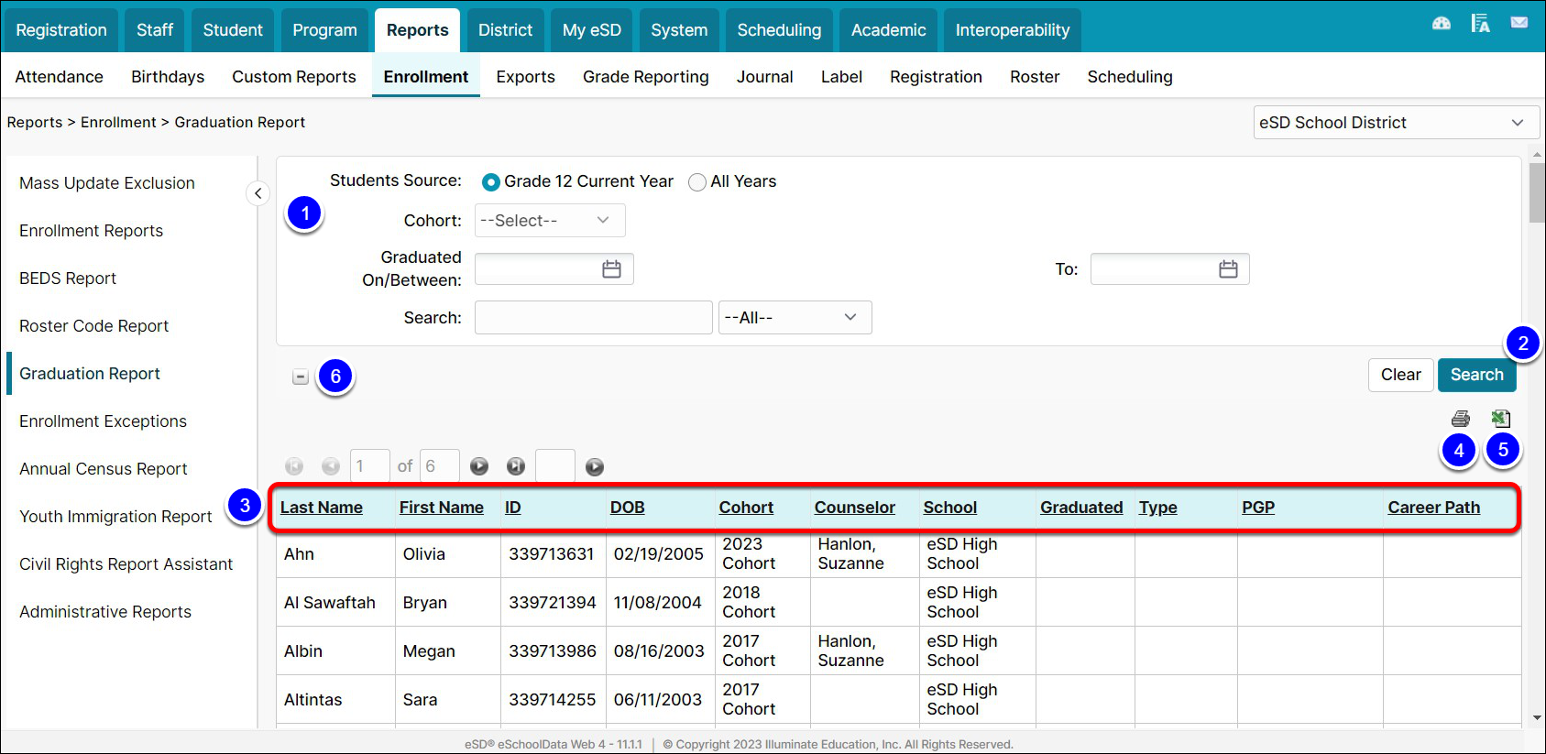Sort by Career Path column

click(1434, 508)
